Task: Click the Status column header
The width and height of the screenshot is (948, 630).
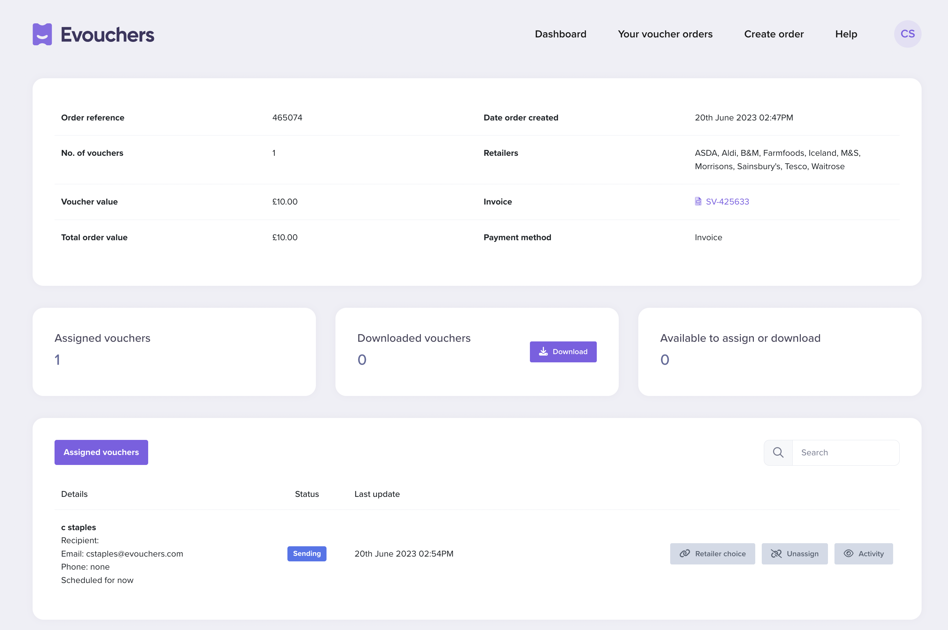Action: point(307,494)
